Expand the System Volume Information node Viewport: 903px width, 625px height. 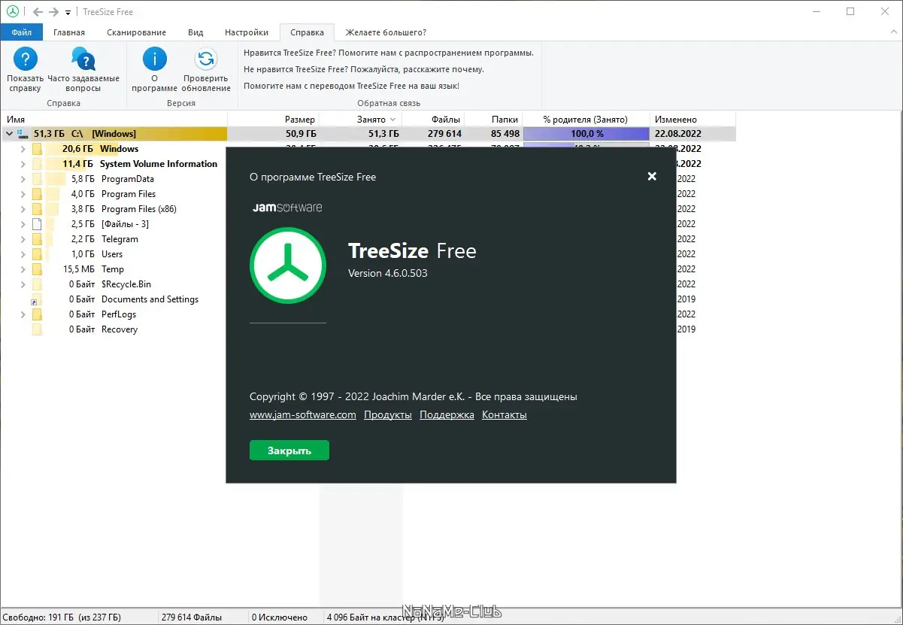(x=23, y=164)
